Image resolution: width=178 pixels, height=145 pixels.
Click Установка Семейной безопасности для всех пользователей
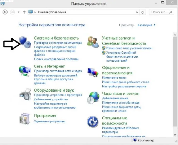coord(122,56)
